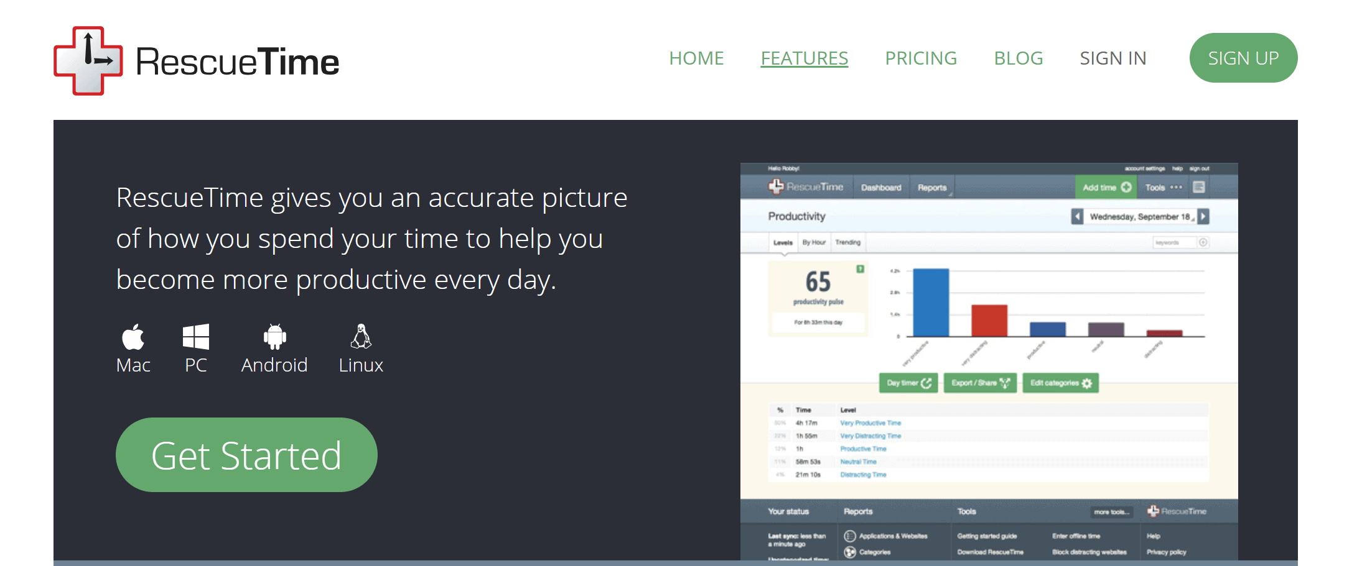The width and height of the screenshot is (1362, 566).
Task: Click the gear icon on Edit categories
Action: [1087, 383]
